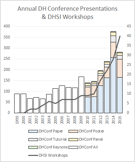Screen dimensions: 135x162
Task: Select the DHConf Paper legend swatch
Action: click(33, 131)
